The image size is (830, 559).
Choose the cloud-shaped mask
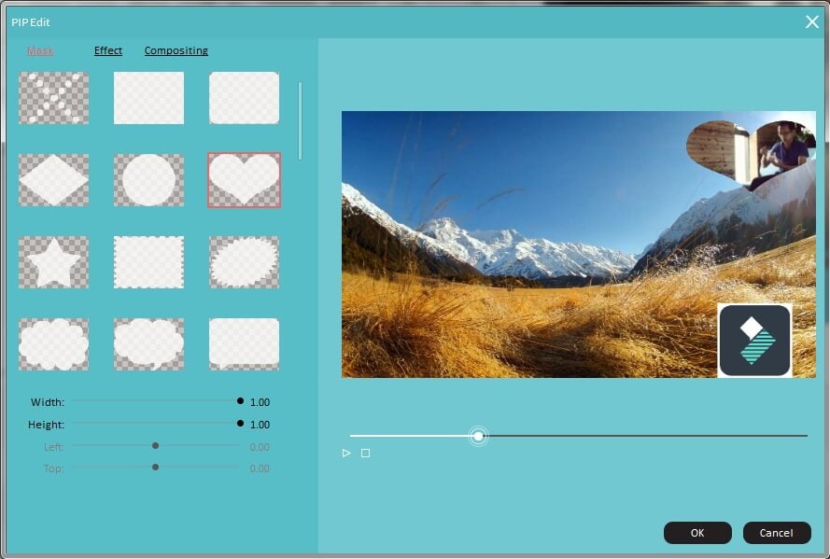tap(53, 343)
